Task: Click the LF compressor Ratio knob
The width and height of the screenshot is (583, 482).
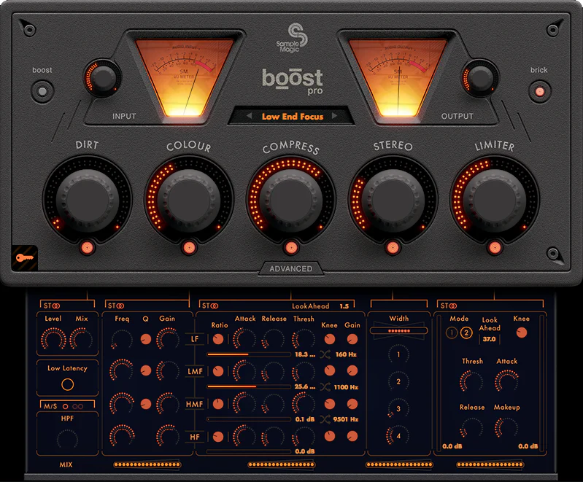Action: point(218,339)
